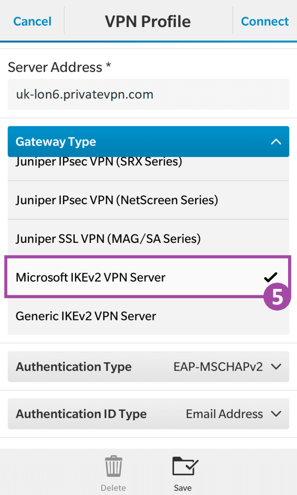
Task: Select Microsoft IKEv2 VPN Server entry
Action: (x=91, y=277)
